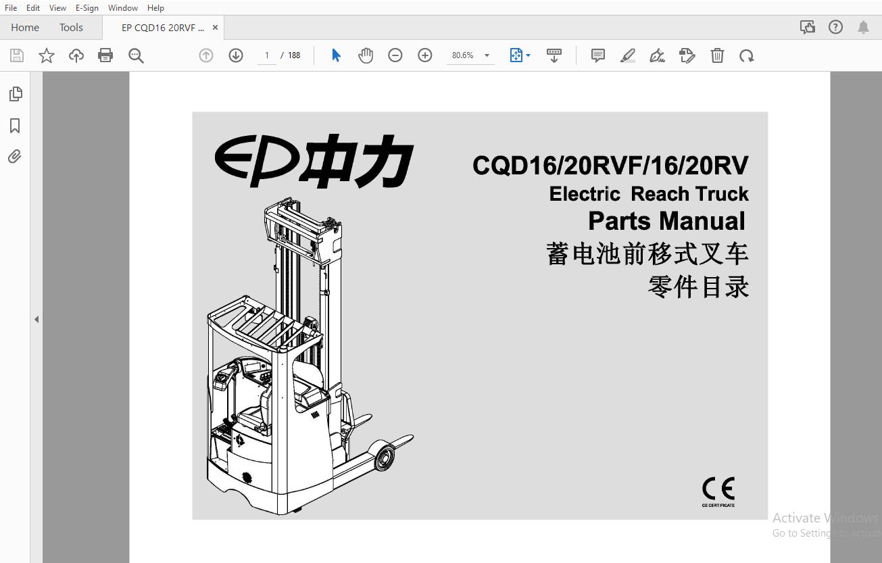
Task: Rotate the page with the rotate icon
Action: pyautogui.click(x=747, y=55)
